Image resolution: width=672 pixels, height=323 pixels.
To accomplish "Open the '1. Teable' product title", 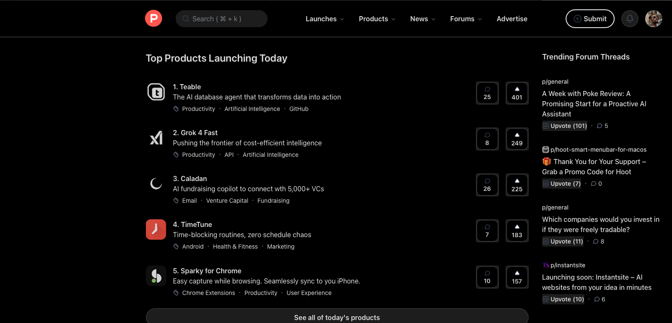I will (x=187, y=87).
